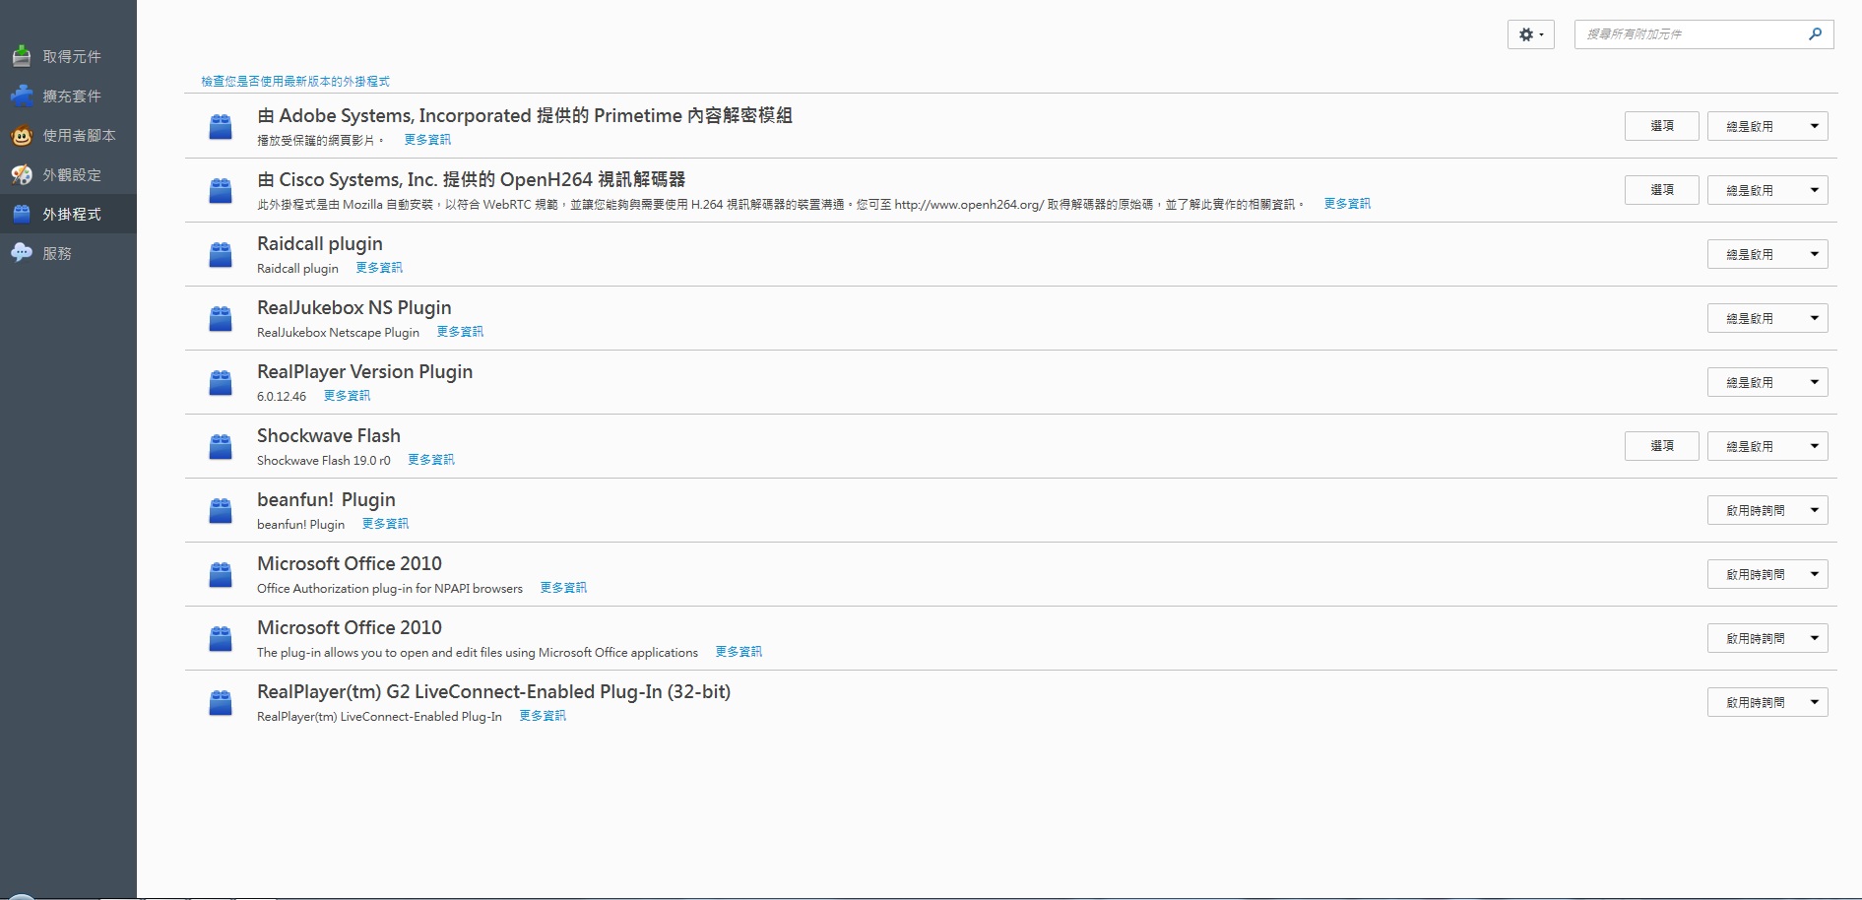
Task: Select the RealPlayer(tm) G2 LiveConnect-Enabled Plug-In title
Action: click(x=494, y=691)
